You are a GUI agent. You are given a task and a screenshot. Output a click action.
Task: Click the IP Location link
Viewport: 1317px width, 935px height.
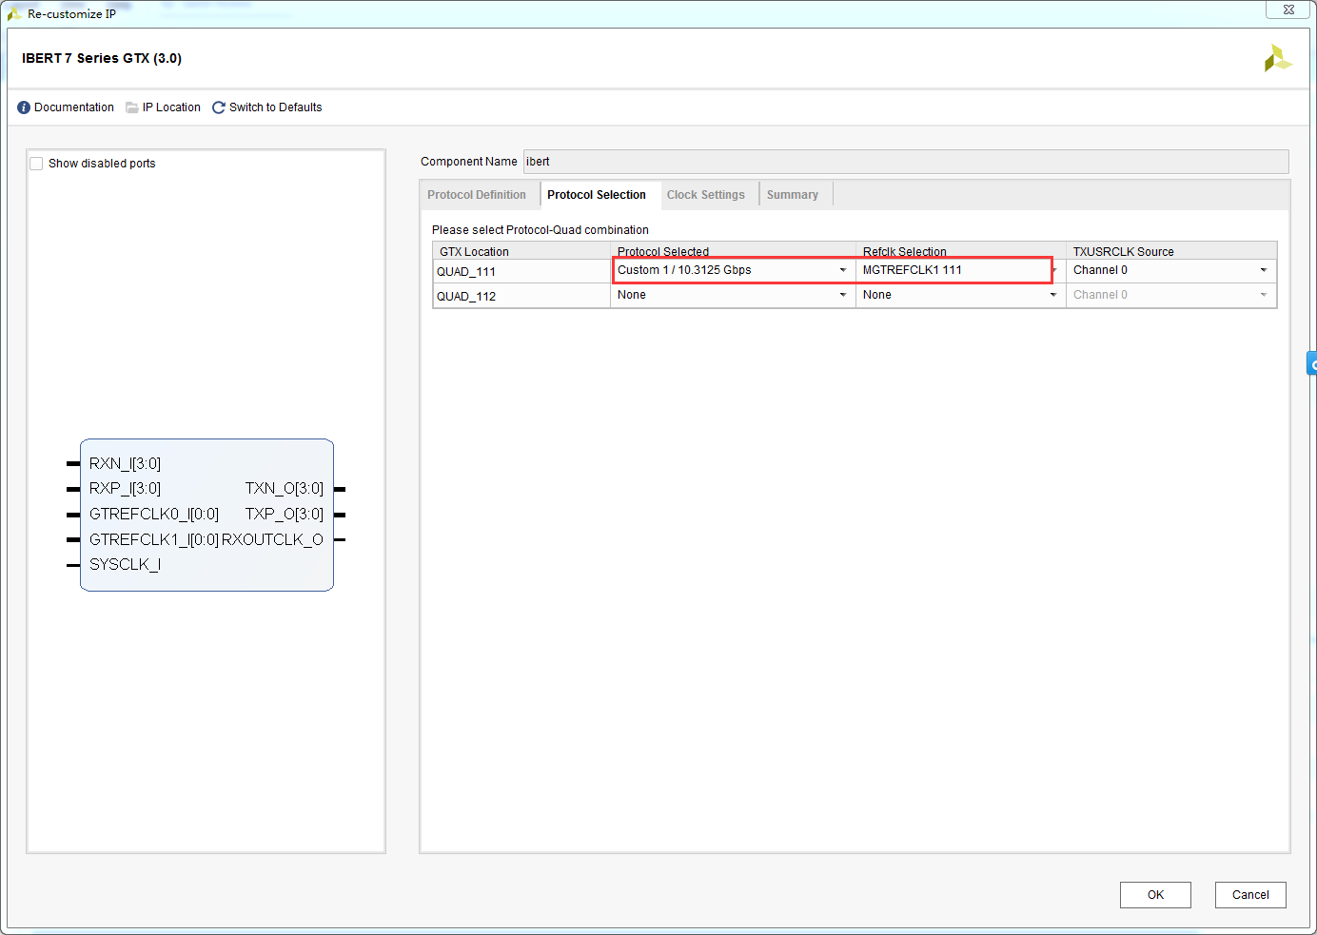171,107
